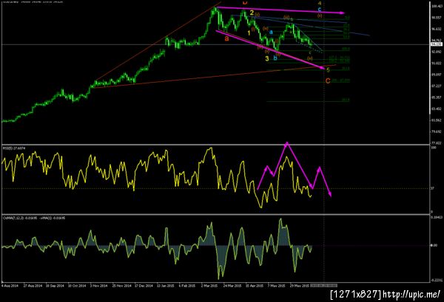Viewport: 444px width, 302px height.
Task: Select the yellow wave label '2'
Action: 252,13
